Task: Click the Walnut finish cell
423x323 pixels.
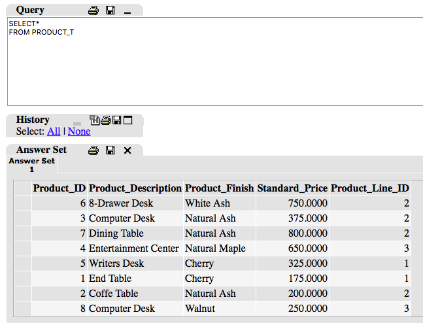Action: click(x=219, y=309)
